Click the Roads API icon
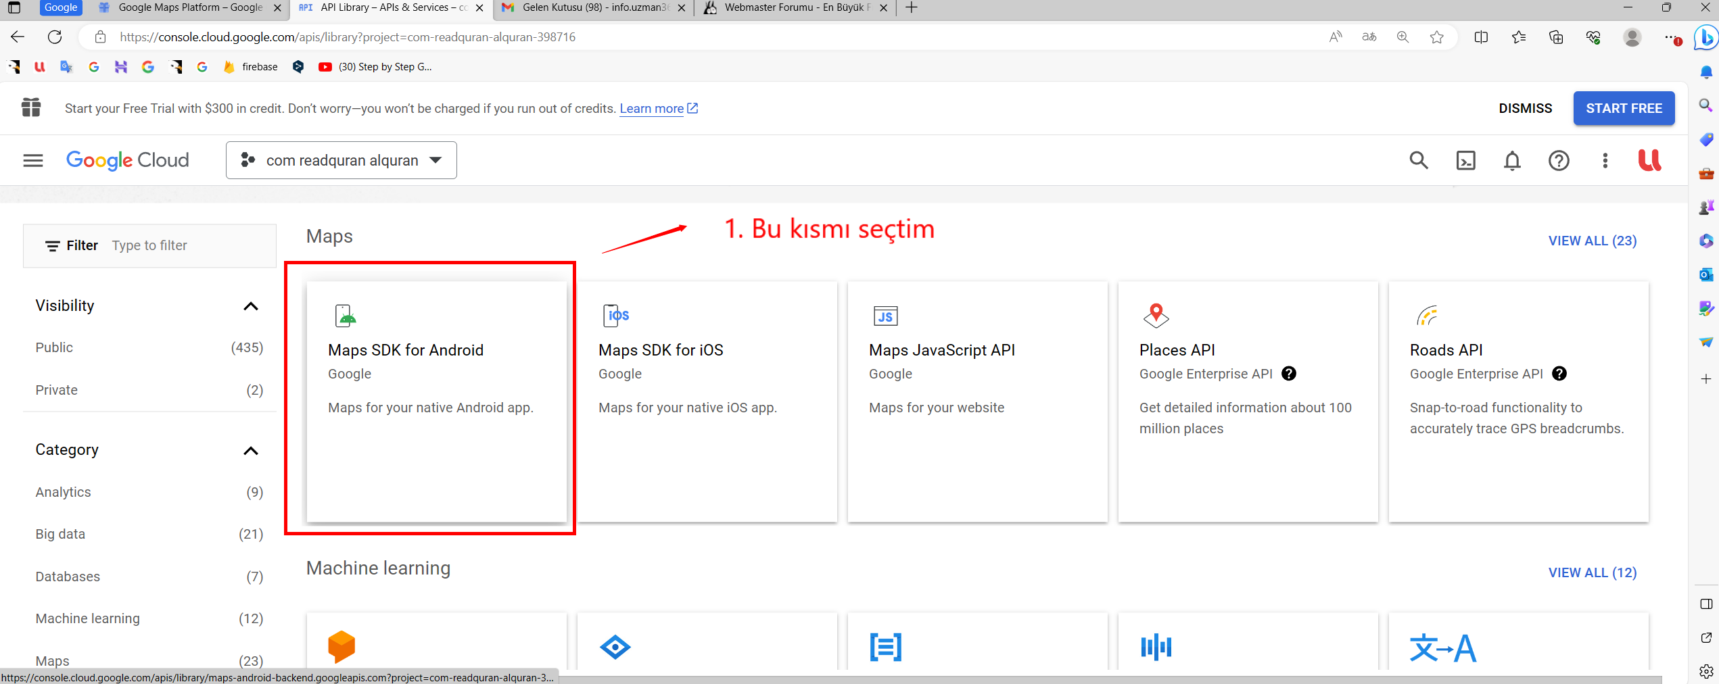 [1427, 316]
